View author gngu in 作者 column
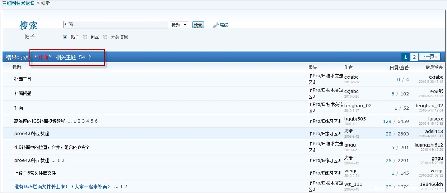Image resolution: width=447 pixels, height=193 pixels. (x=350, y=145)
